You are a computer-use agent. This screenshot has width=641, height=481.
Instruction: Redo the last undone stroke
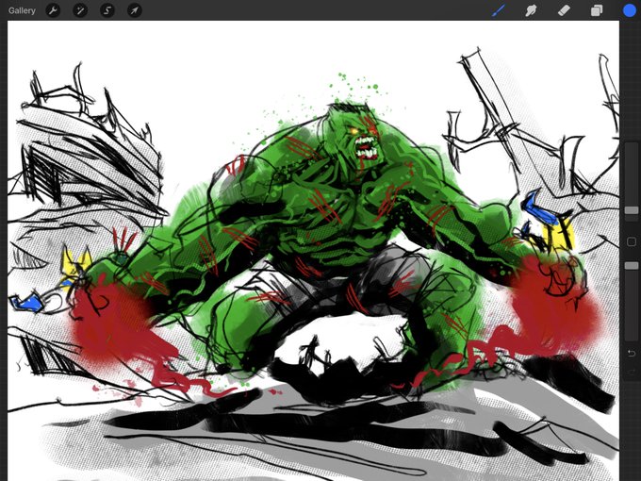(632, 371)
